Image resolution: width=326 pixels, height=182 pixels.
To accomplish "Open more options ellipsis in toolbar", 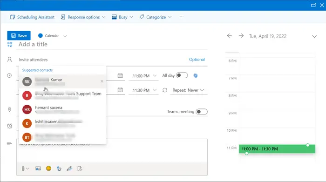I will click(182, 17).
